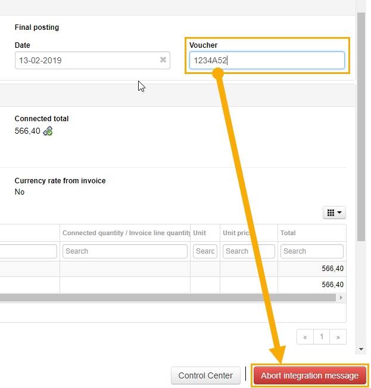Select the second row total 566,40
The image size is (371, 388).
332,285
